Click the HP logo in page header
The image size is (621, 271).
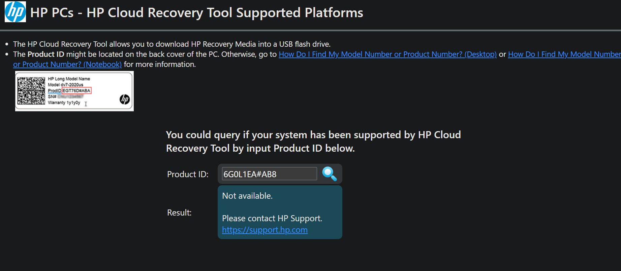pyautogui.click(x=15, y=12)
